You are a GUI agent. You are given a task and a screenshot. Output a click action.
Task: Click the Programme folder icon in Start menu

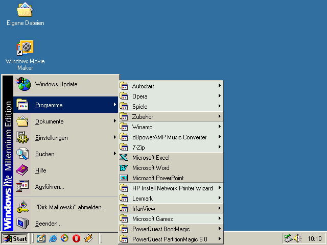pyautogui.click(x=22, y=105)
